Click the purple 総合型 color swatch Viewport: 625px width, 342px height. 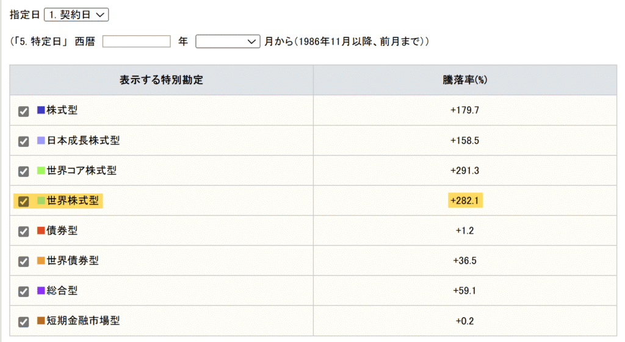(41, 290)
